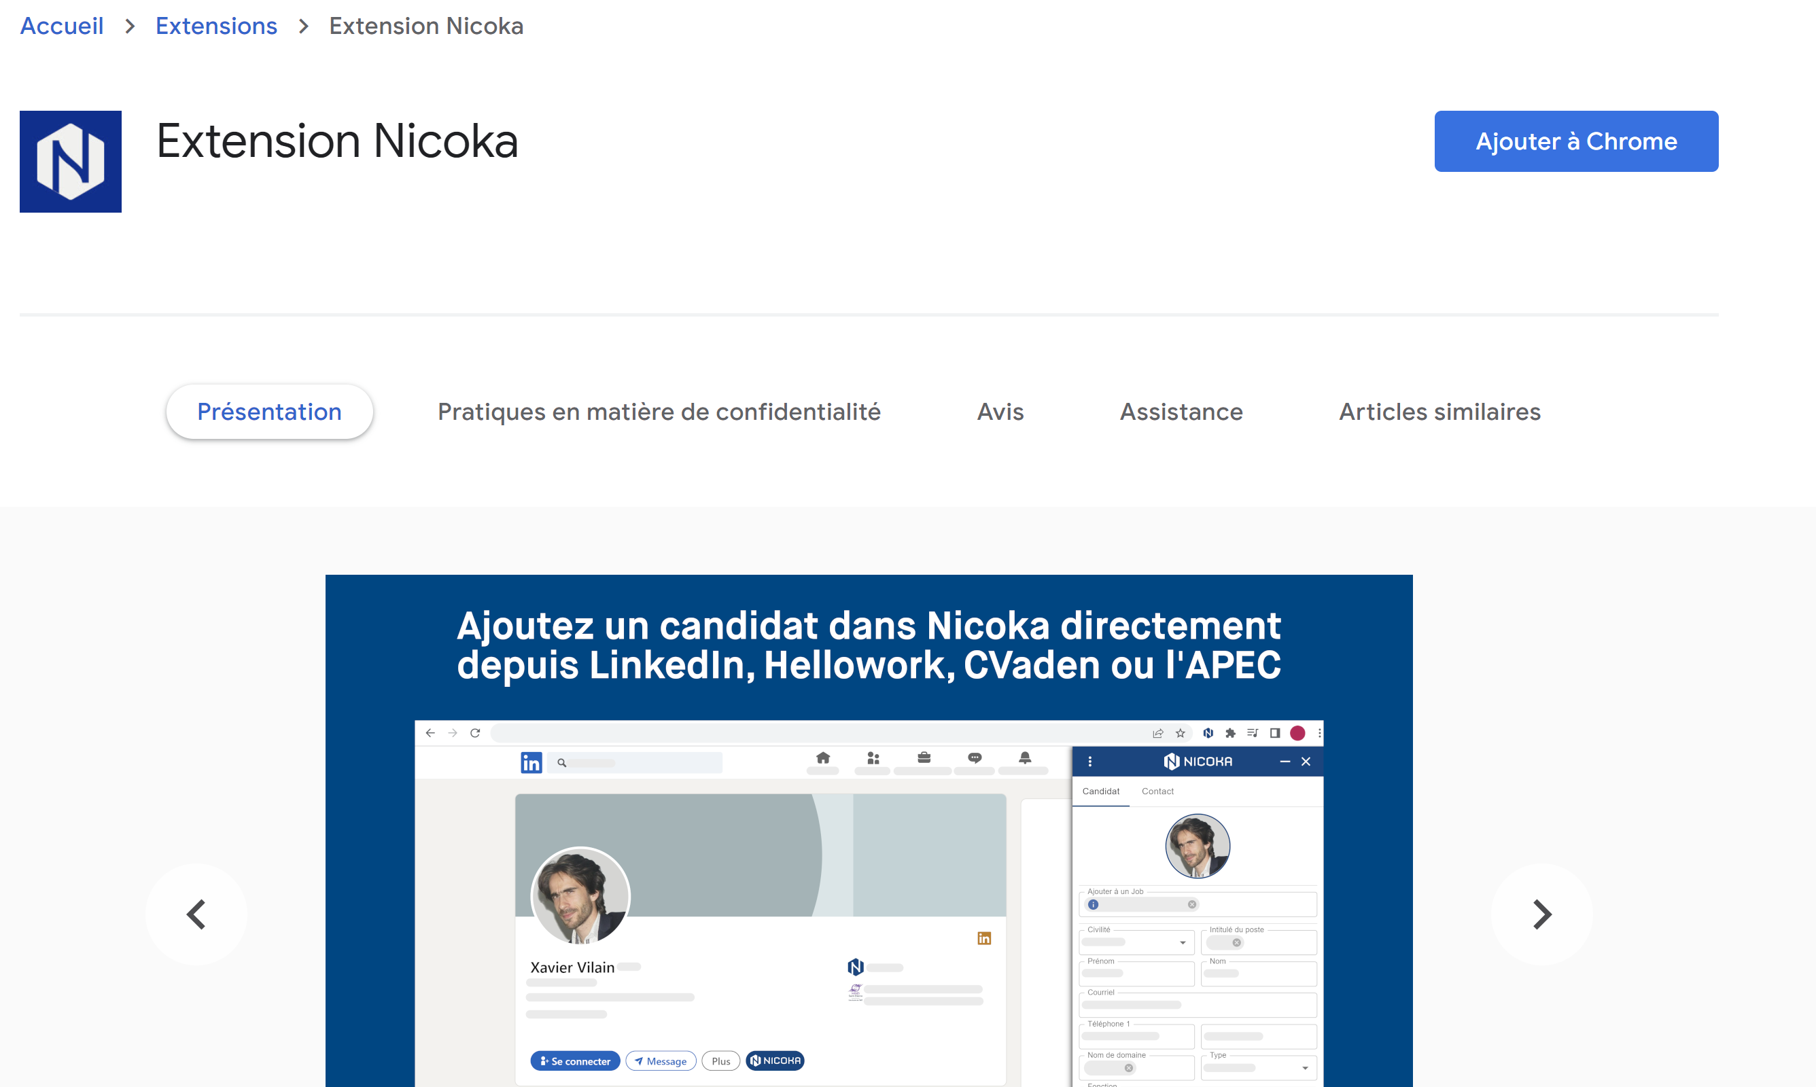Click the Nicoka extension logo icon

[x=70, y=161]
